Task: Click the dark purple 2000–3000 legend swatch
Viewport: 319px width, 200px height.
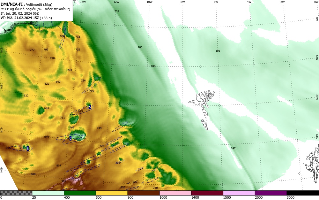Action: (271, 193)
